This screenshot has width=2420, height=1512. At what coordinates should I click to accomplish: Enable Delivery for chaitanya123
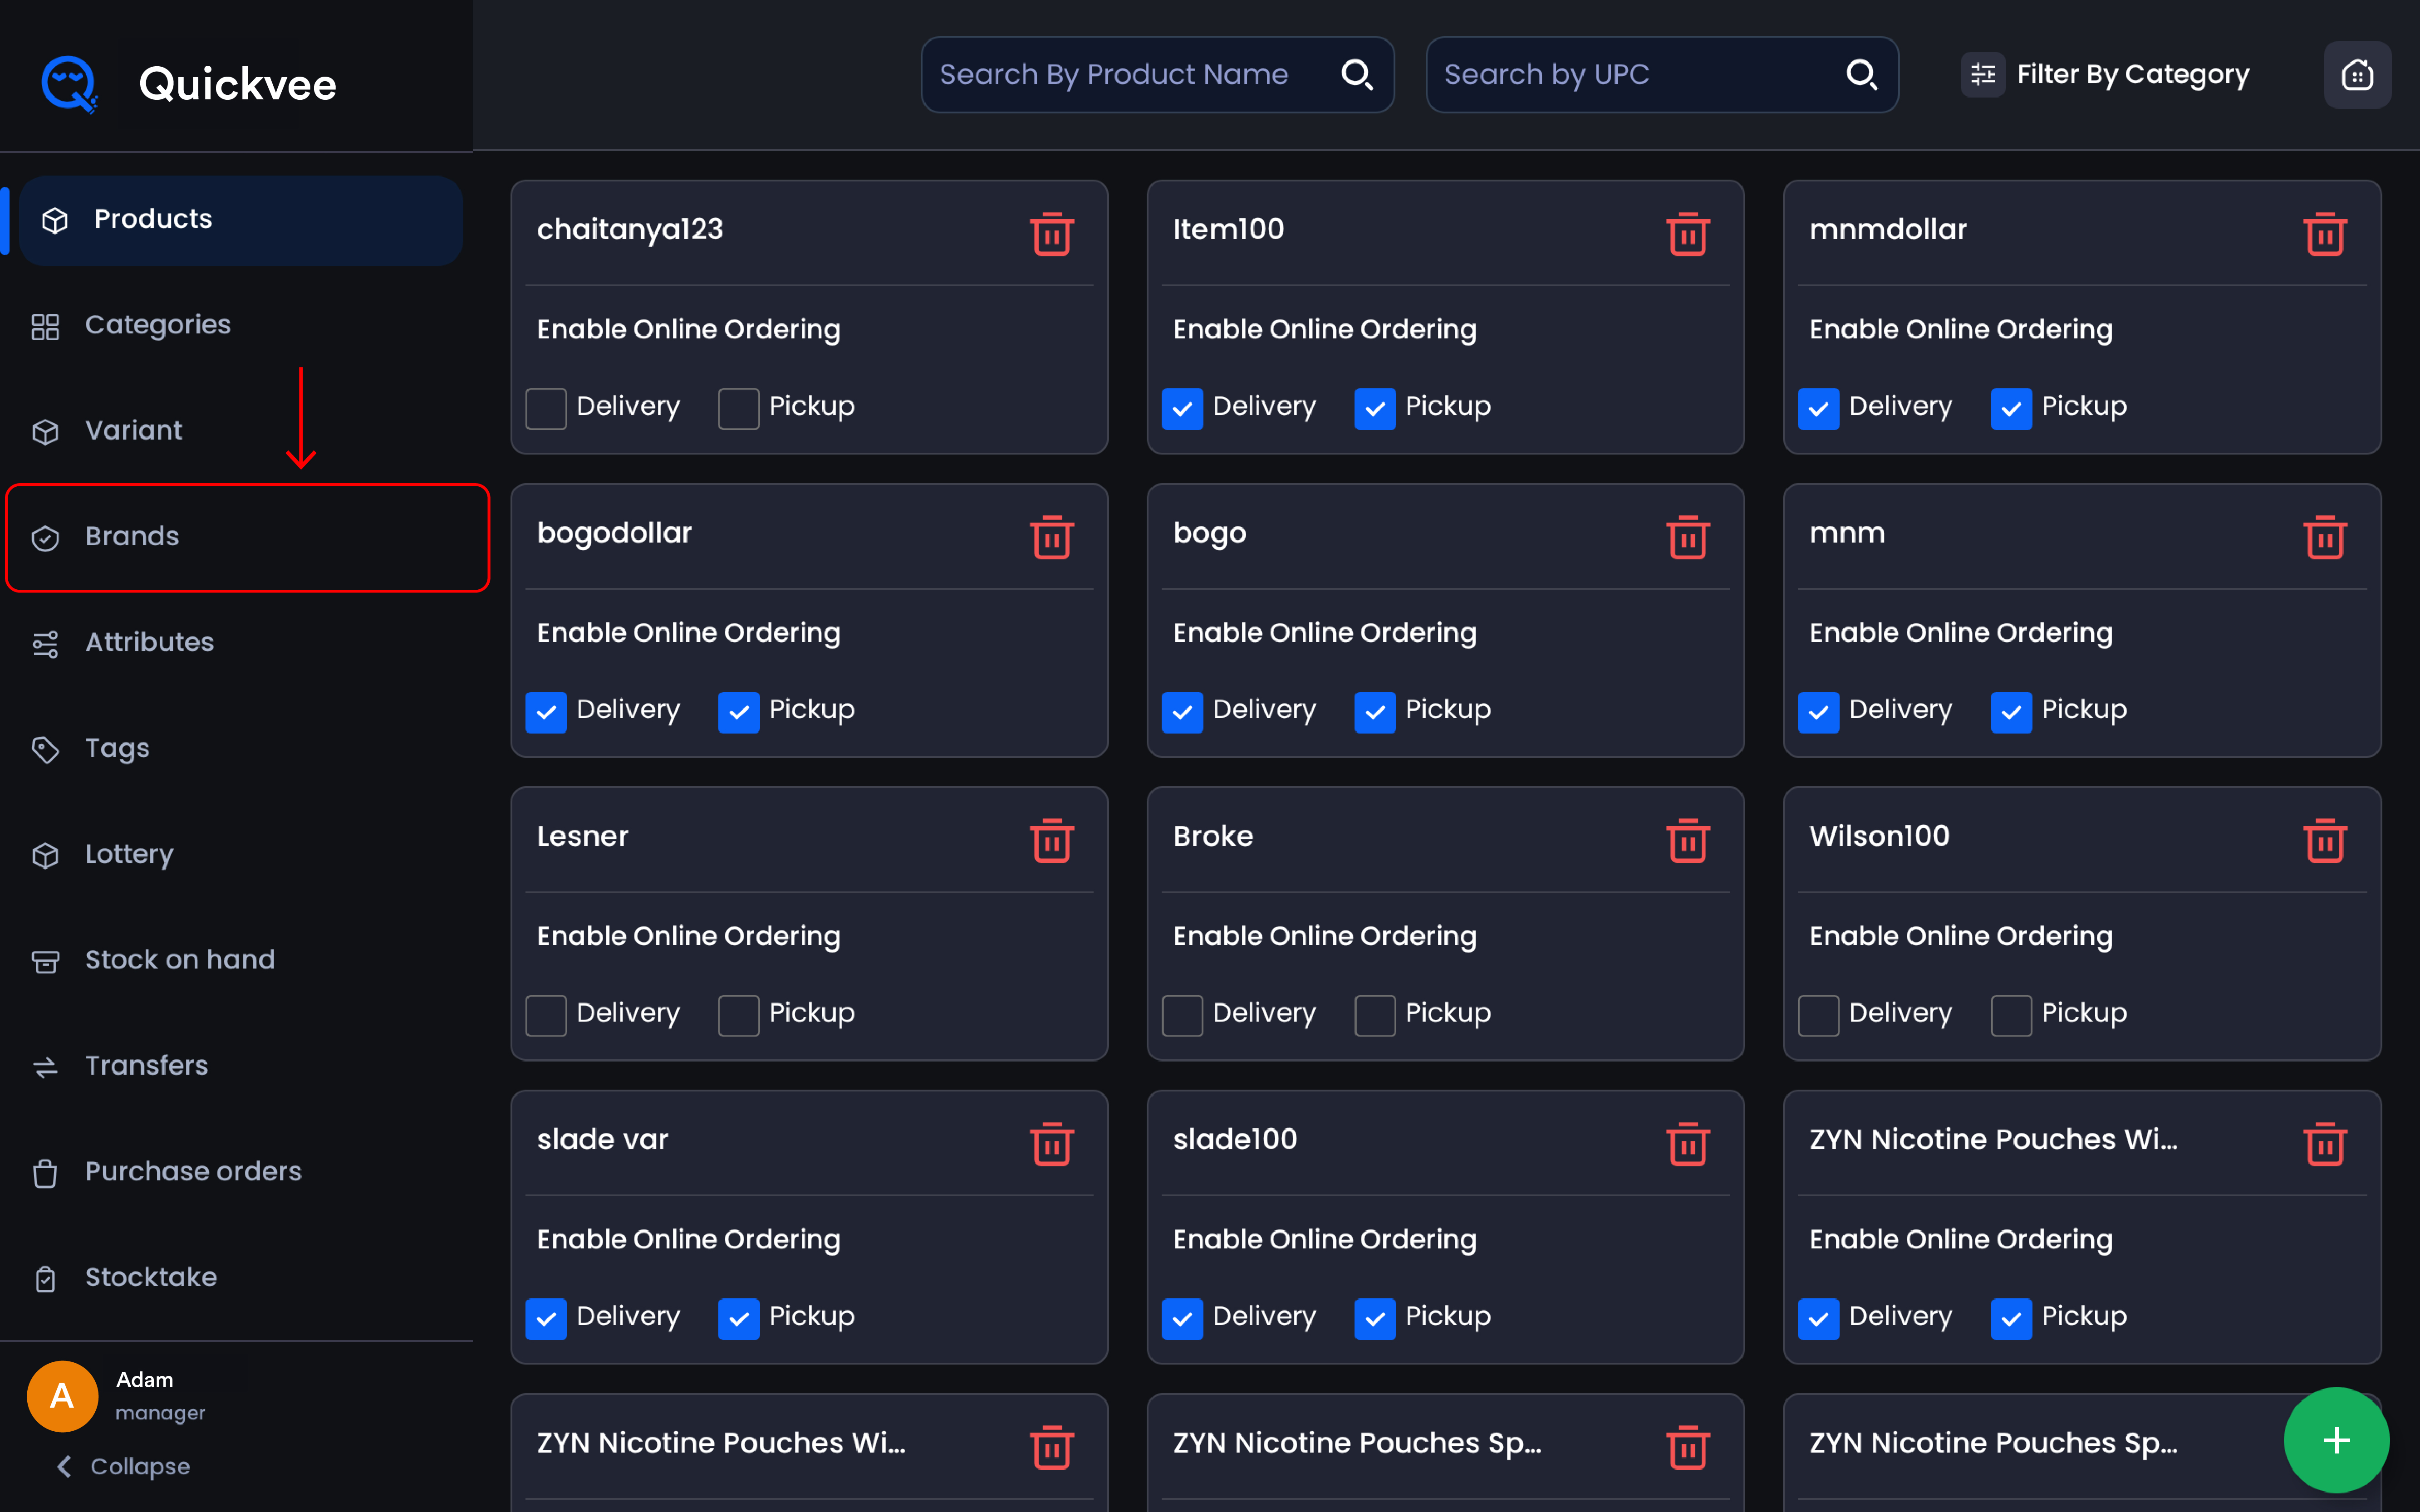[x=546, y=408]
